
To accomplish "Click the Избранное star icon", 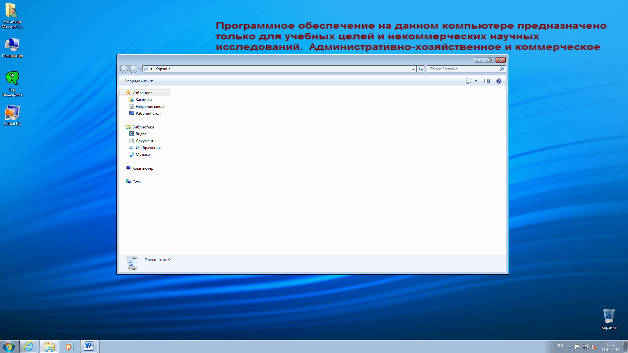I will [x=128, y=92].
